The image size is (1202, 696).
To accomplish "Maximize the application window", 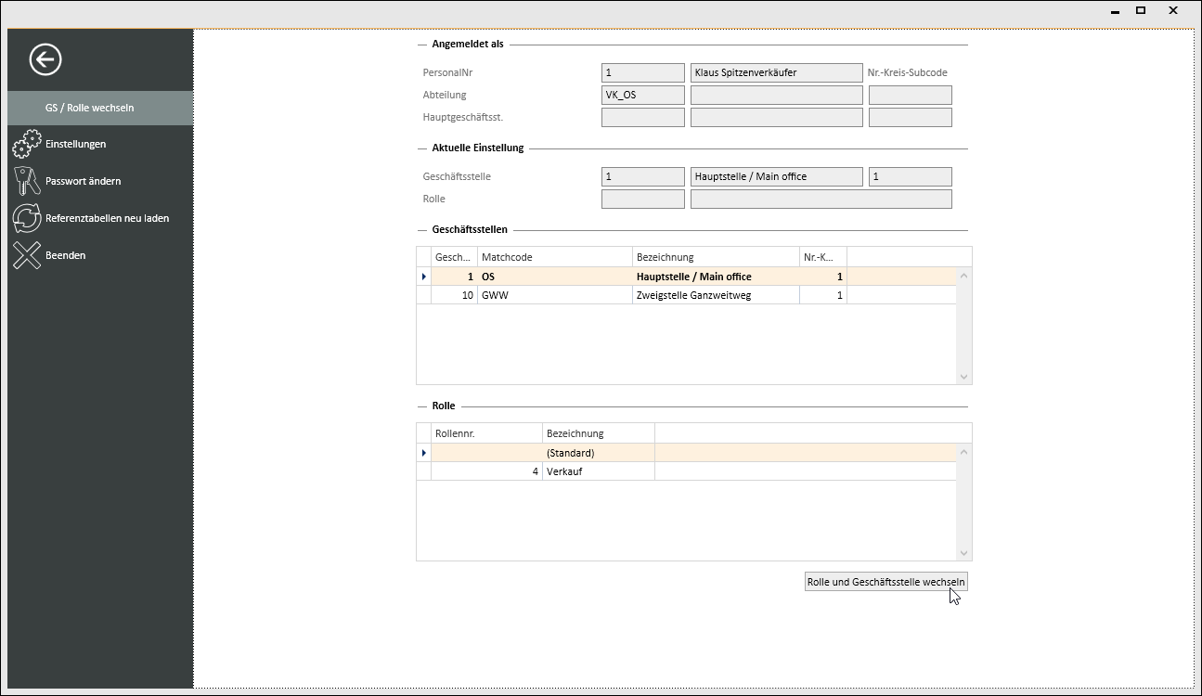I will click(1141, 11).
